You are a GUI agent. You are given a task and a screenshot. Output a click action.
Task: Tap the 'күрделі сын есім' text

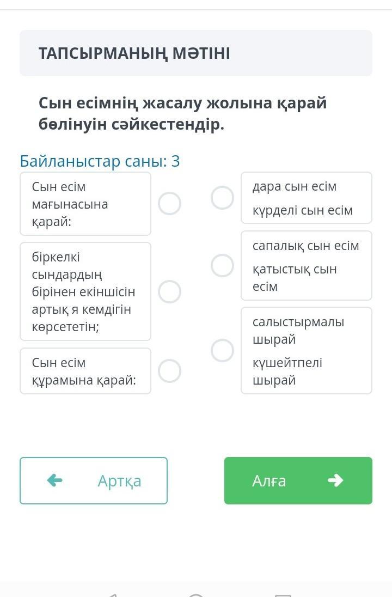point(303,210)
